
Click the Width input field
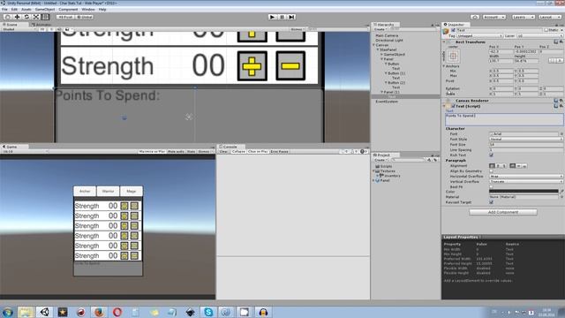[x=501, y=61]
